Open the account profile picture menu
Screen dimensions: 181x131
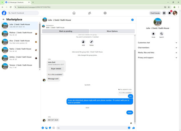point(175,13)
